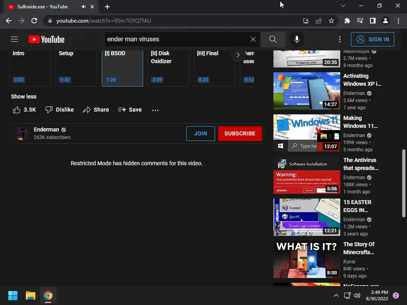Open the tab search dropdown chevron
The width and height of the screenshot is (407, 305).
tap(343, 6)
